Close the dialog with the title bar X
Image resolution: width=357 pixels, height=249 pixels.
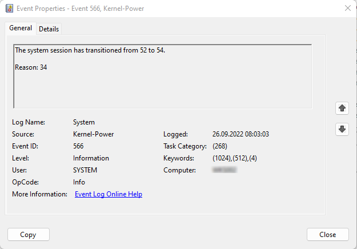point(347,9)
